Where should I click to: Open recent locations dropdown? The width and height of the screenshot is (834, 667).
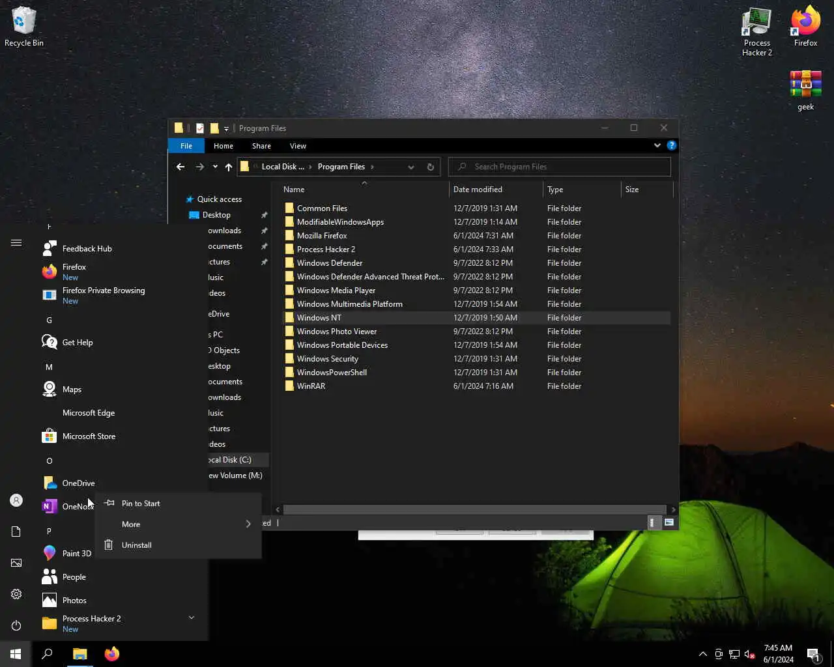coord(215,167)
